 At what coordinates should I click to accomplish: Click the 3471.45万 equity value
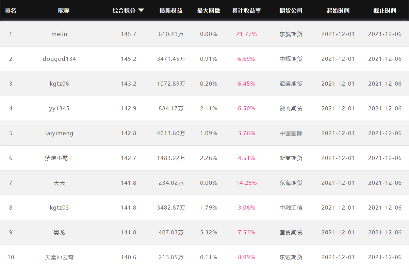click(x=171, y=59)
